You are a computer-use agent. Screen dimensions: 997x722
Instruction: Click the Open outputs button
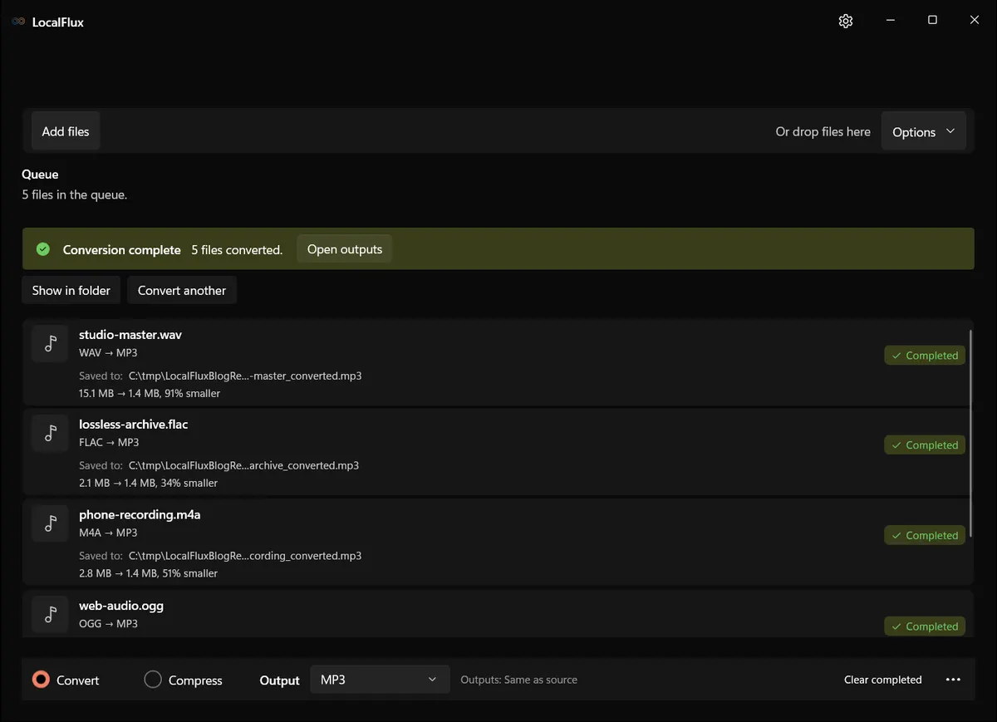point(345,249)
